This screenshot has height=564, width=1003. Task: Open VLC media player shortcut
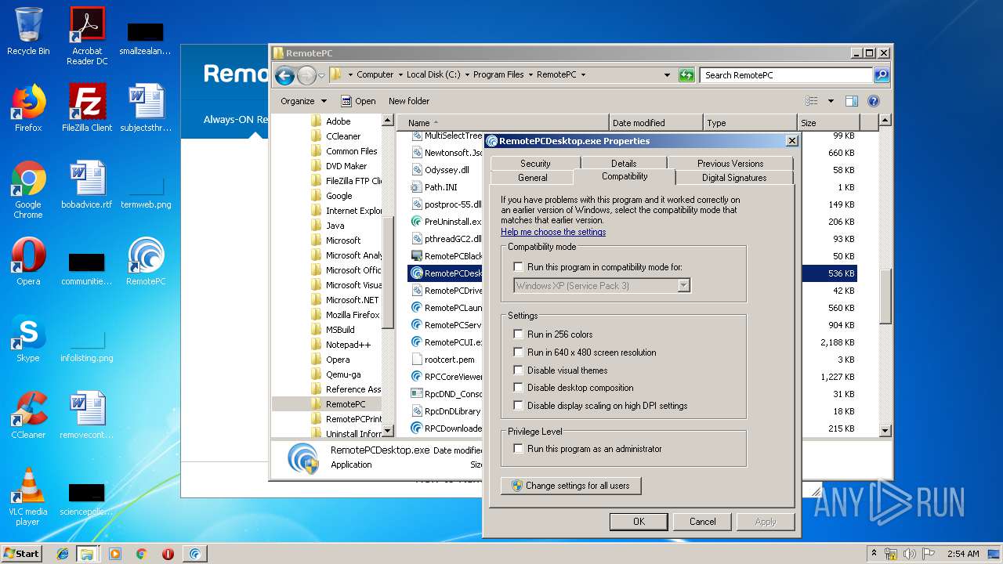click(28, 497)
